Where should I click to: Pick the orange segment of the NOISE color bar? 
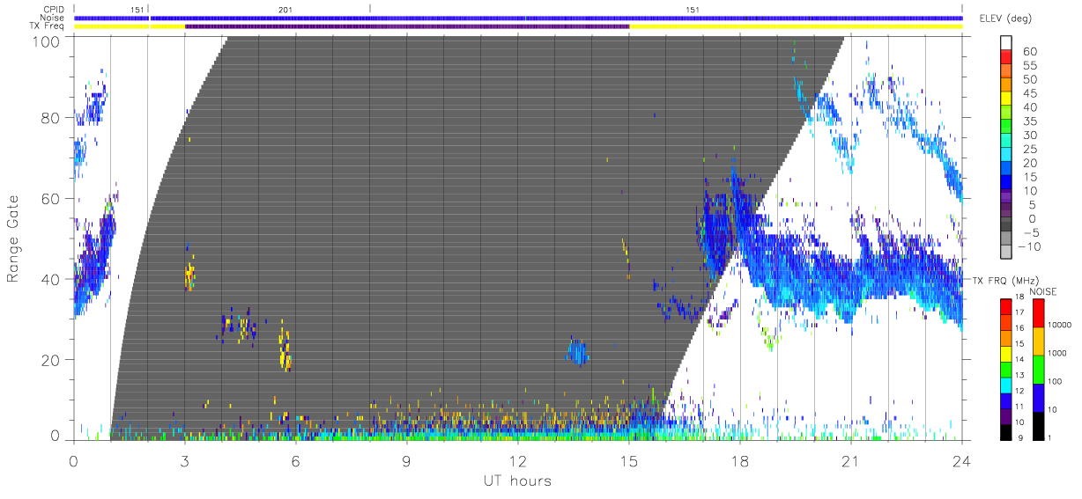coord(1039,341)
